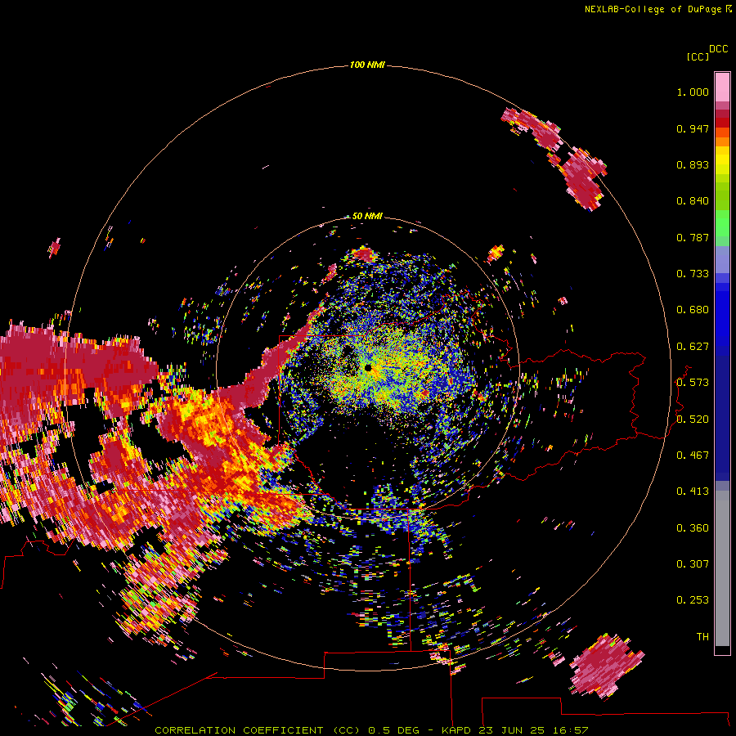Click the gray lower section of color bar
The width and height of the screenshot is (736, 736).
tap(722, 568)
